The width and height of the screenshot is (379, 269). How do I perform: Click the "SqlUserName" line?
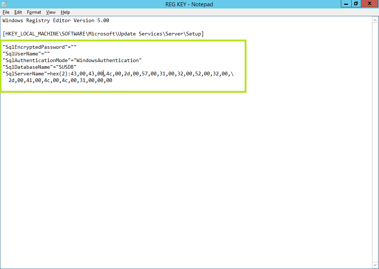[26, 54]
